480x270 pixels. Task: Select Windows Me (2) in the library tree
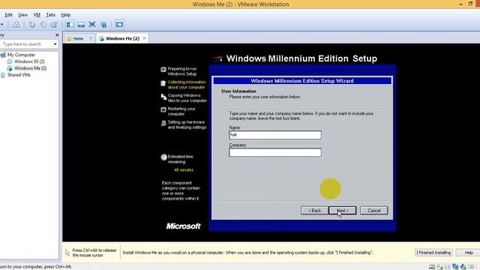pos(30,68)
